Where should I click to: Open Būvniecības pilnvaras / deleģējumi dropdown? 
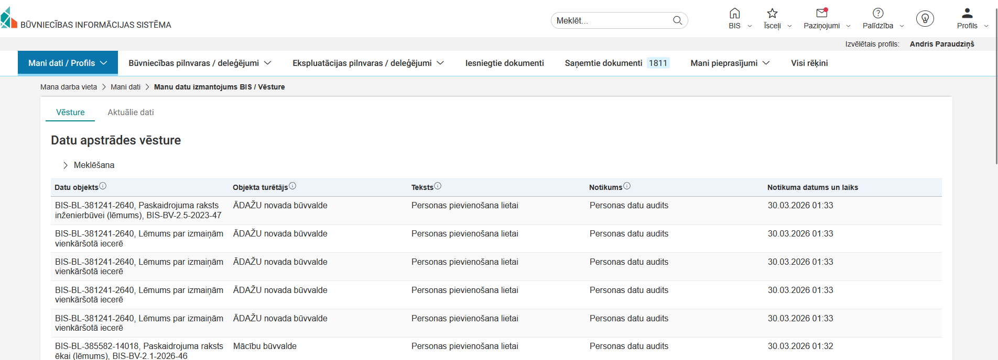click(x=200, y=63)
